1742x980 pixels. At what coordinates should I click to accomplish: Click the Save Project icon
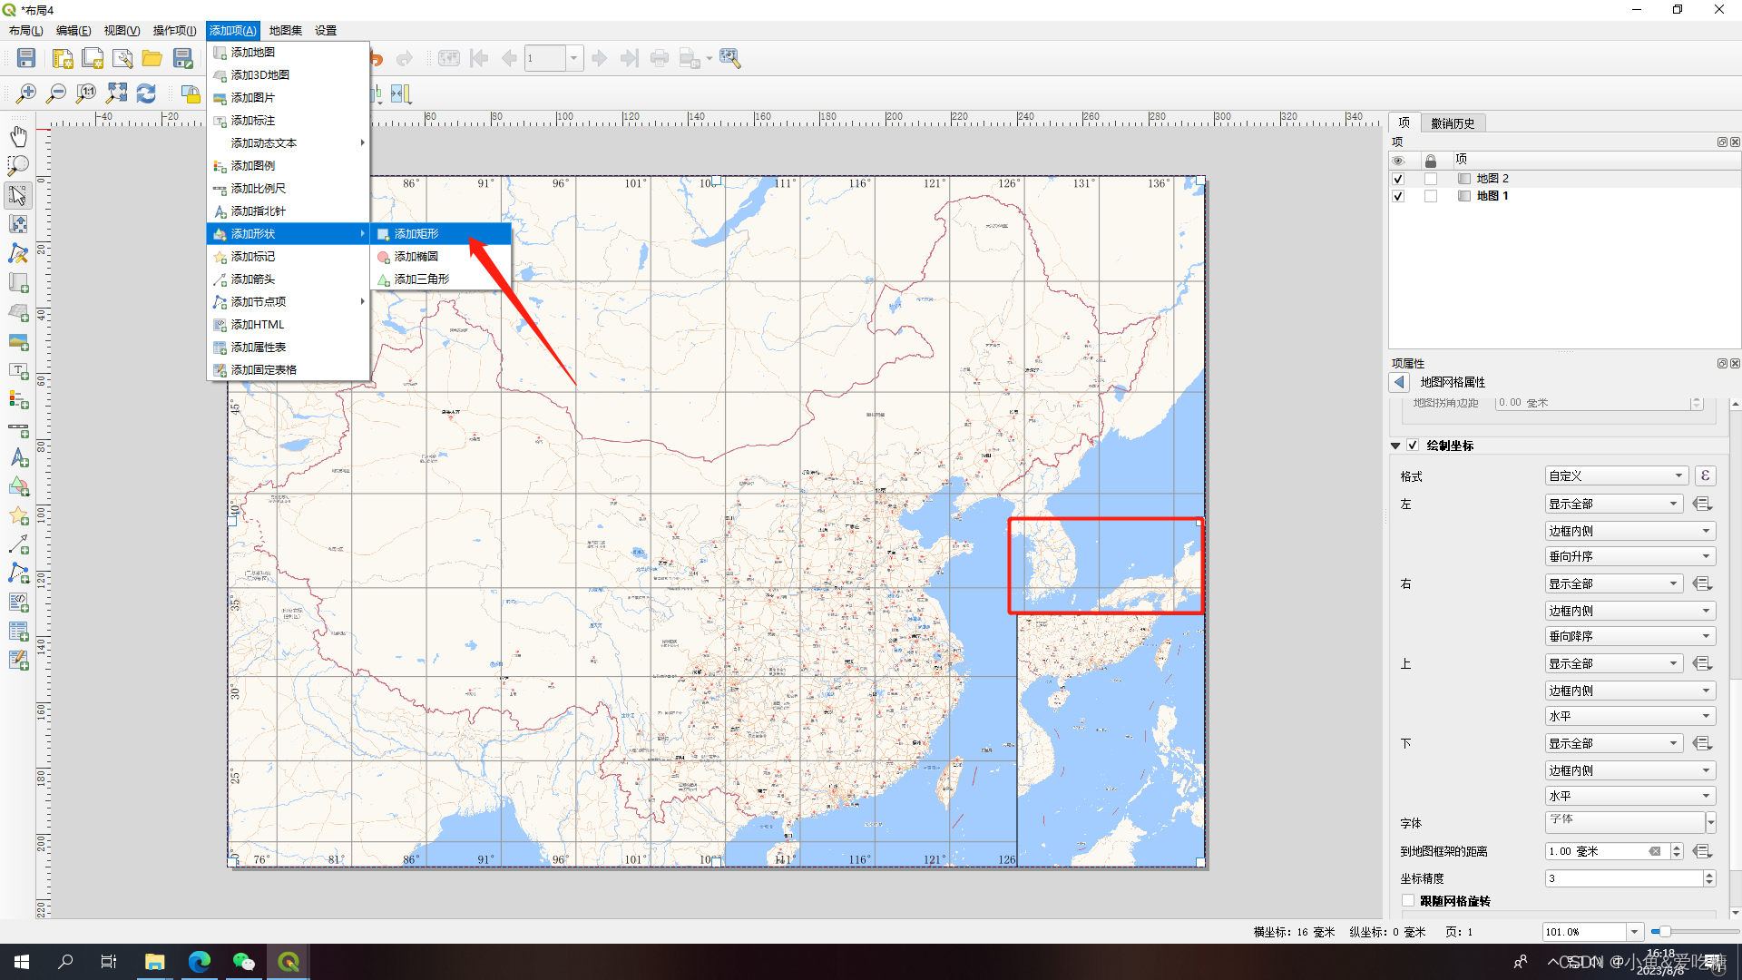coord(26,59)
